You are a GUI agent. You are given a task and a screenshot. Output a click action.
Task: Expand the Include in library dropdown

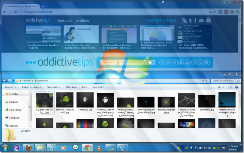pyautogui.click(x=32, y=87)
